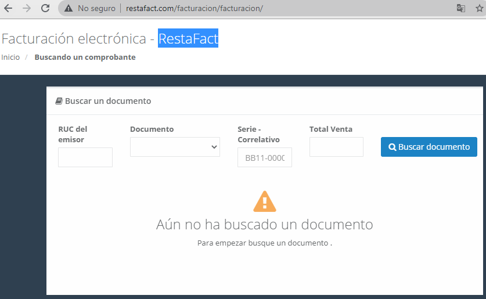Click the Facturación electrónica heading text
The height and width of the screenshot is (299, 486).
pos(74,38)
